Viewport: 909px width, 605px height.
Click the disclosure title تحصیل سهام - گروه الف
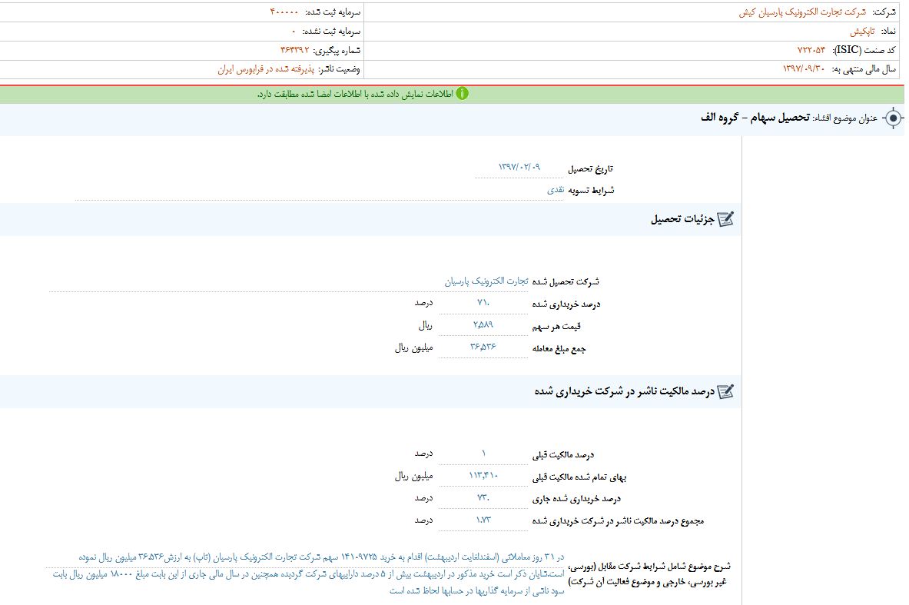[755, 118]
